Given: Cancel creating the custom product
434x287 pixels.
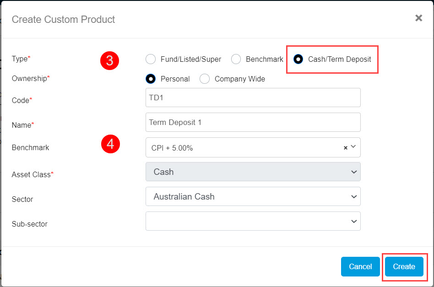Looking at the screenshot, I should point(360,267).
